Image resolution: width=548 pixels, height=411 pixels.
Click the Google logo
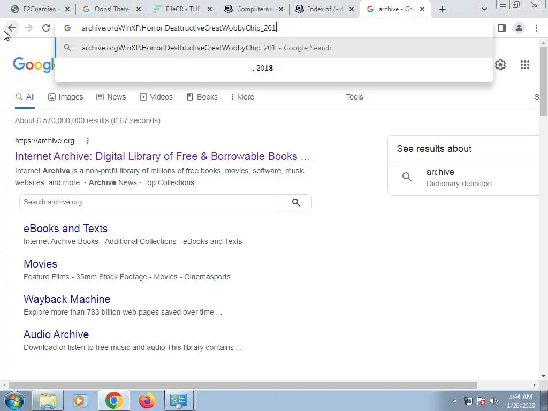coord(34,65)
